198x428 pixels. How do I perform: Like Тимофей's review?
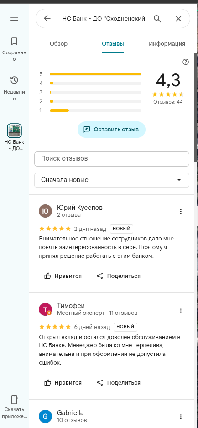tap(63, 383)
